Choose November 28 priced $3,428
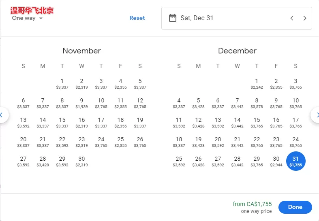This screenshot has height=221, width=319. point(43,161)
